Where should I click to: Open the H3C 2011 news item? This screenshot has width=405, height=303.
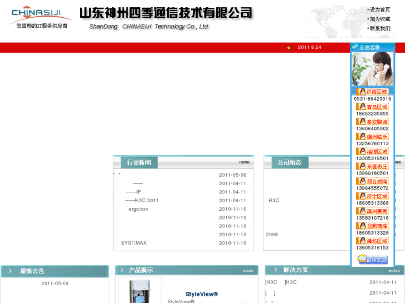coord(142,201)
